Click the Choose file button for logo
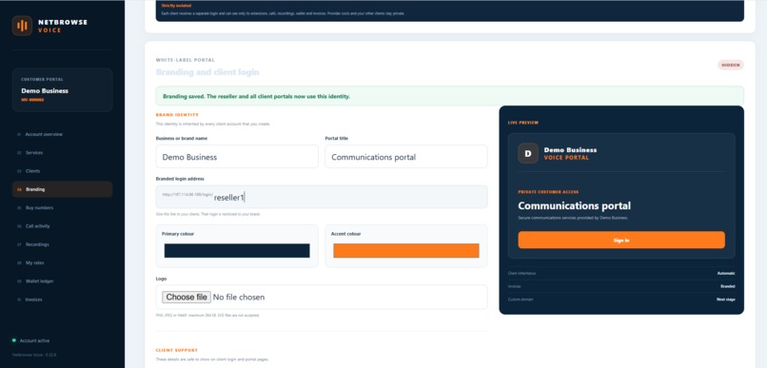 pyautogui.click(x=187, y=297)
